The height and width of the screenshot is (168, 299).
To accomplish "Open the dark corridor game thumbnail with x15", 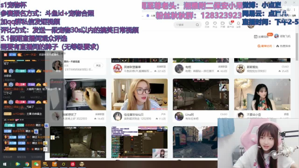I will point(78,142).
